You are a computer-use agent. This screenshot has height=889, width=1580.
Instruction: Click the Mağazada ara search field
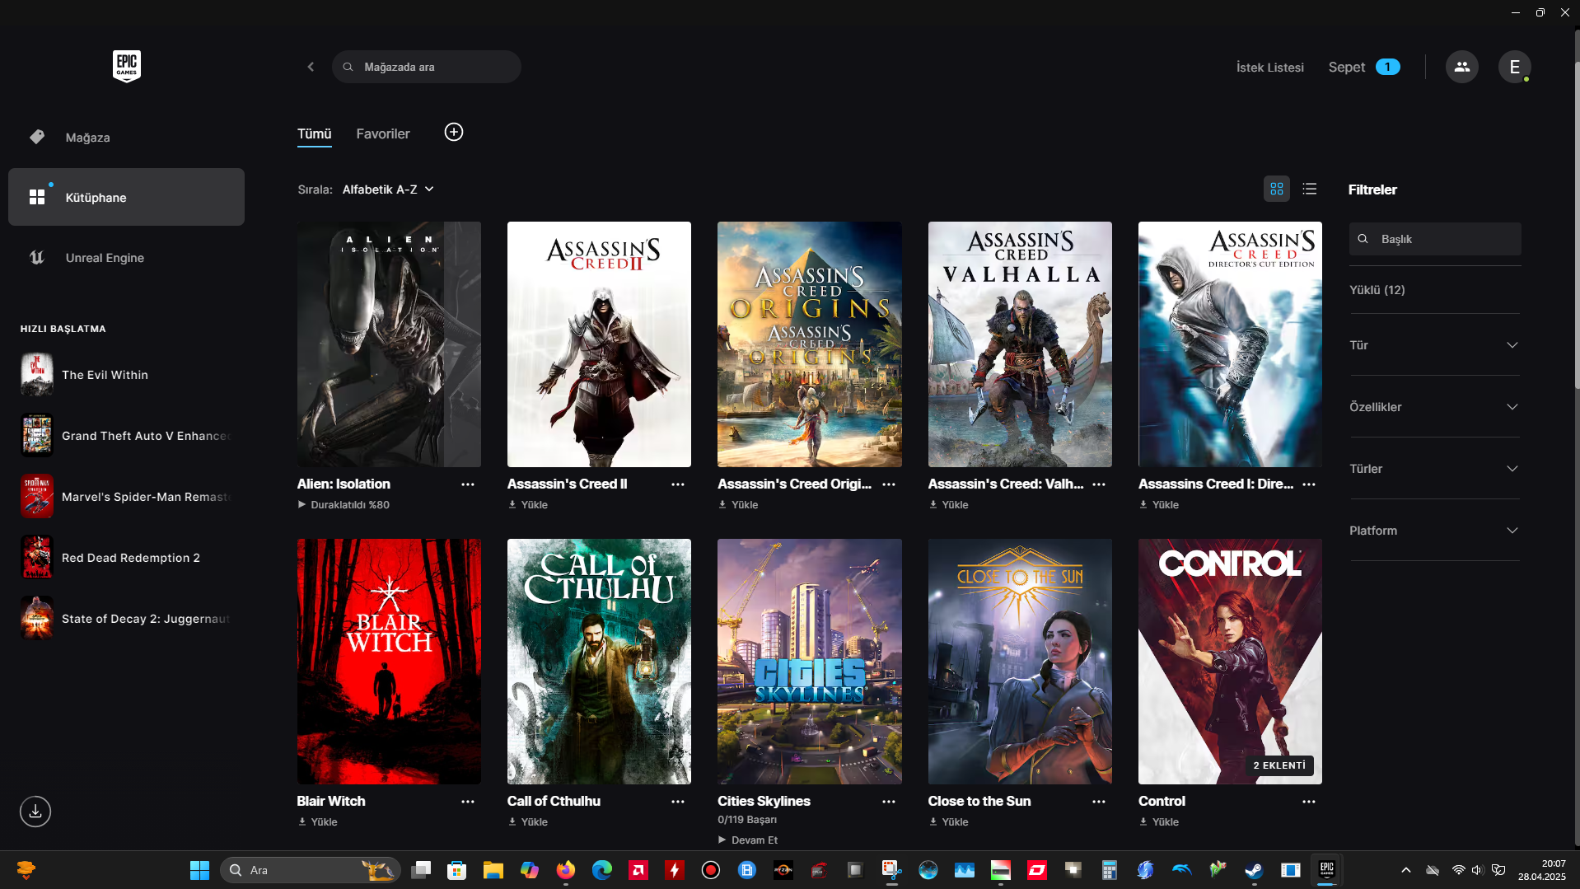[x=427, y=67]
